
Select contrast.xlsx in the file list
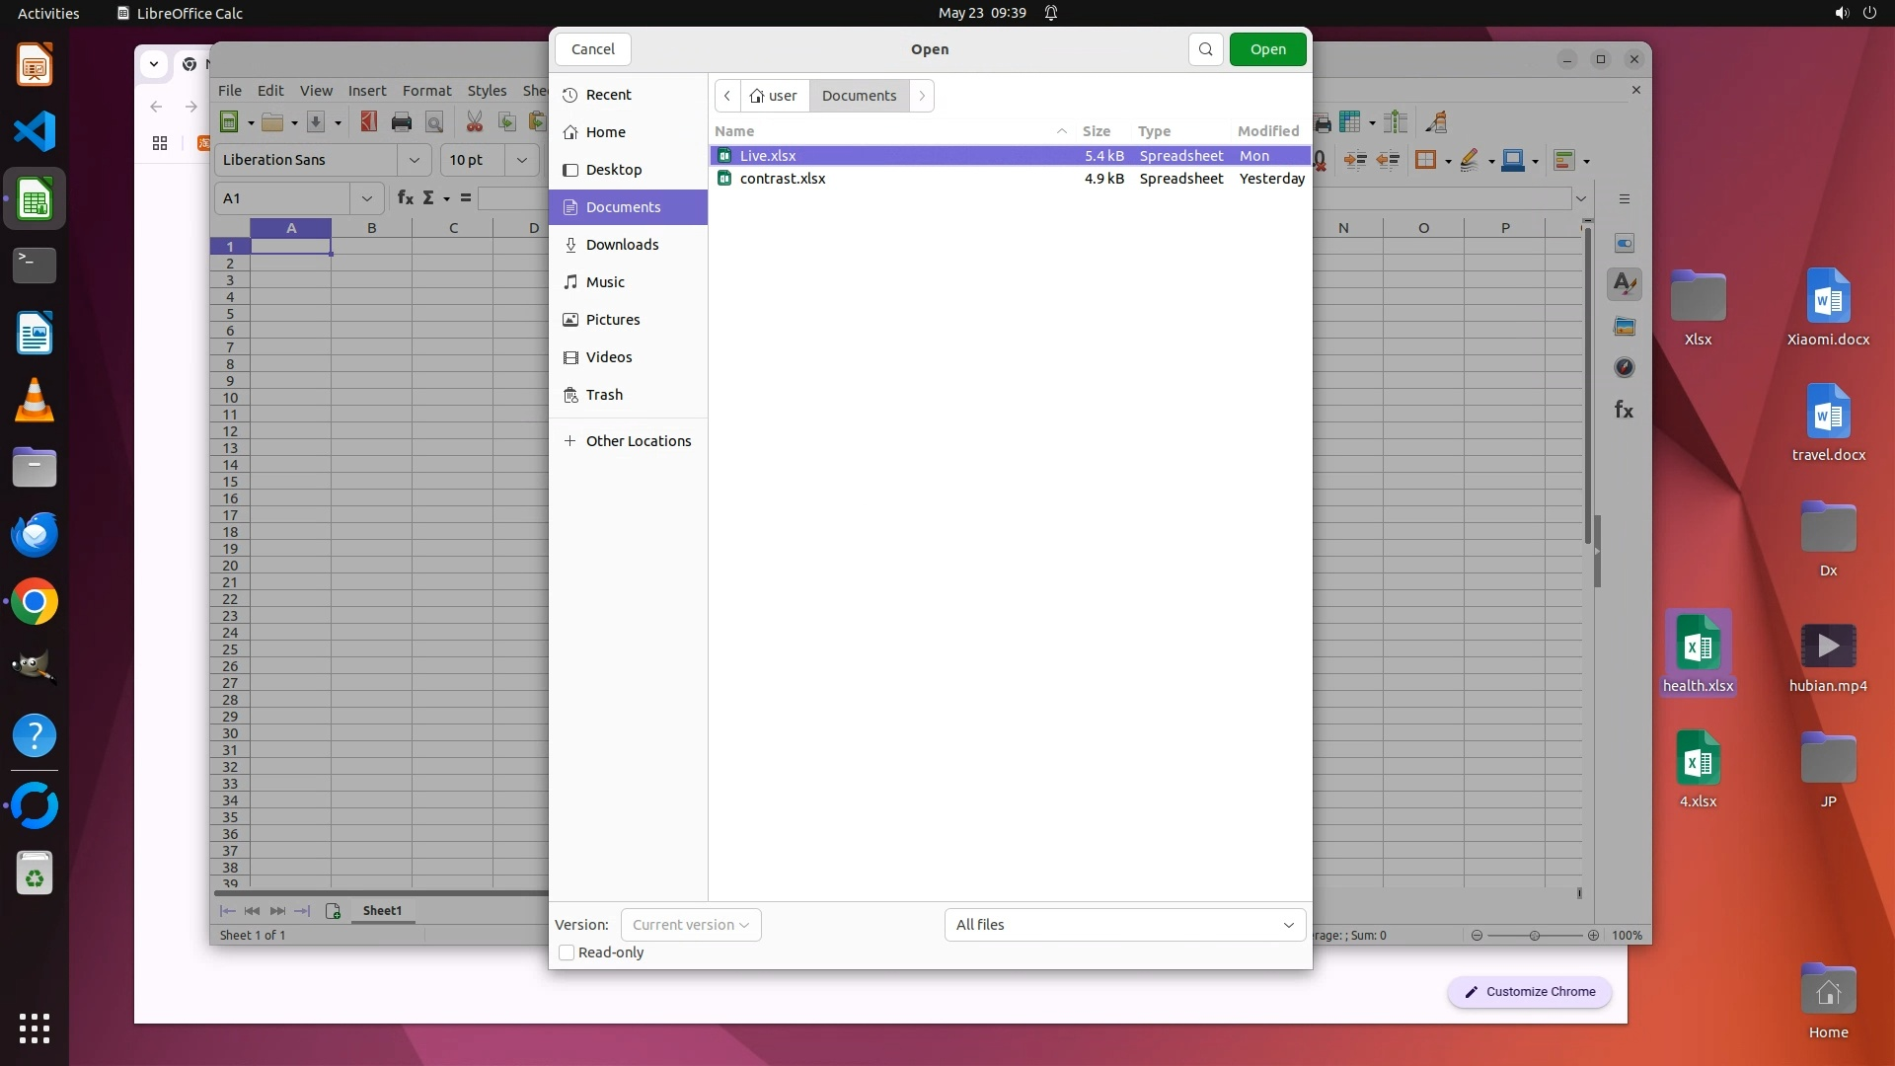(783, 179)
